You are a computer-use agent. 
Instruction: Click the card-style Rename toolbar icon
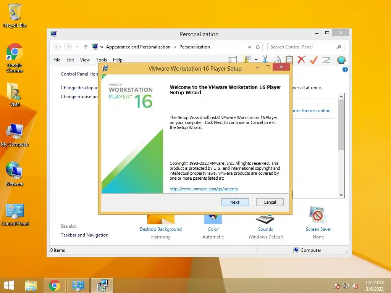326,60
